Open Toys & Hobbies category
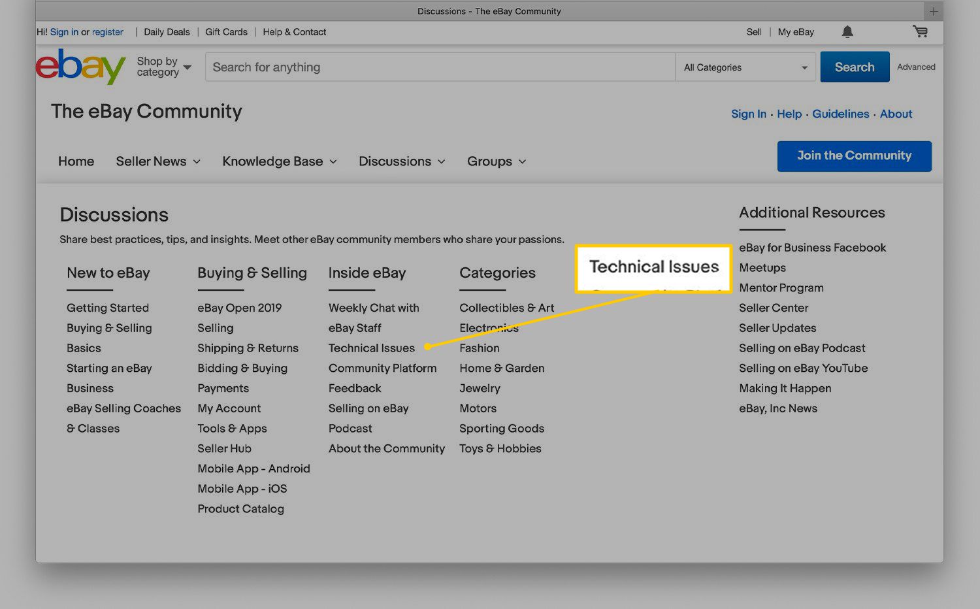980x609 pixels. 500,449
